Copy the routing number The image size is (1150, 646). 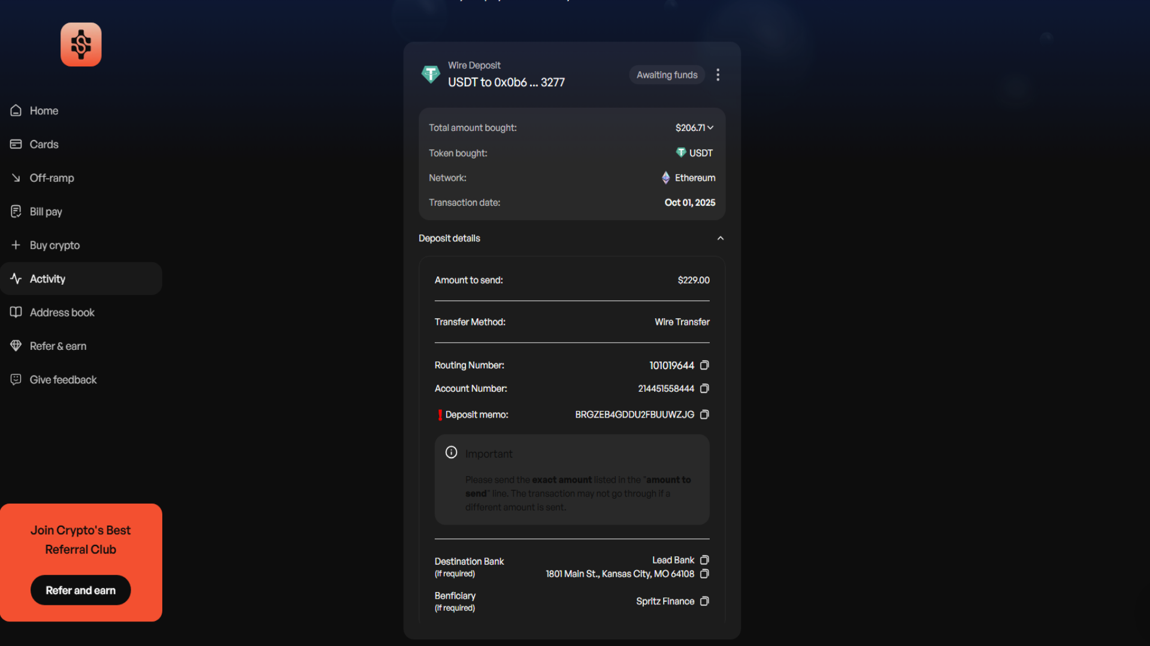[704, 365]
